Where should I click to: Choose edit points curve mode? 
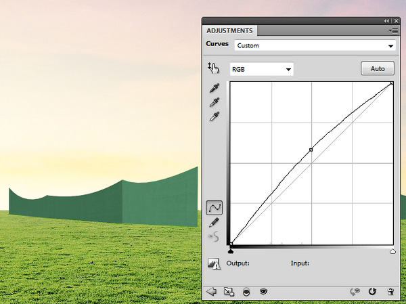[214, 208]
